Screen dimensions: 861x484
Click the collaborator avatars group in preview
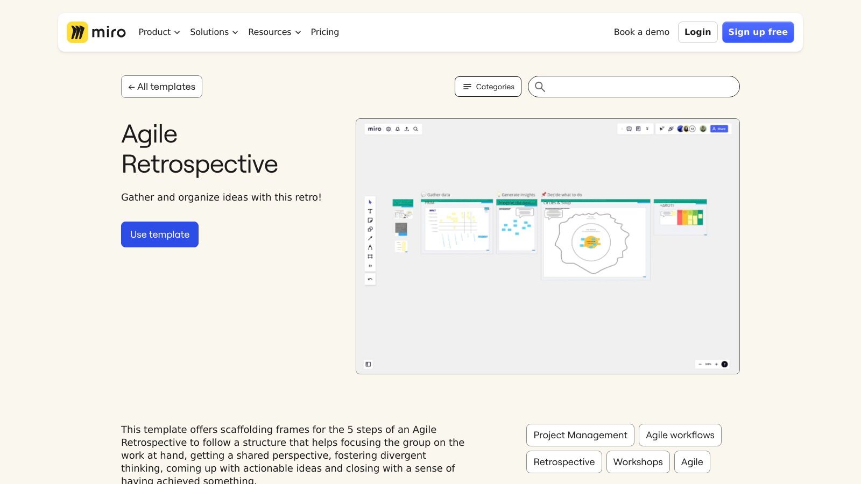click(x=686, y=129)
